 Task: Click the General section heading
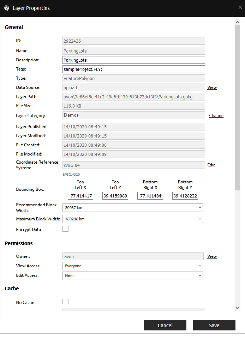14,27
